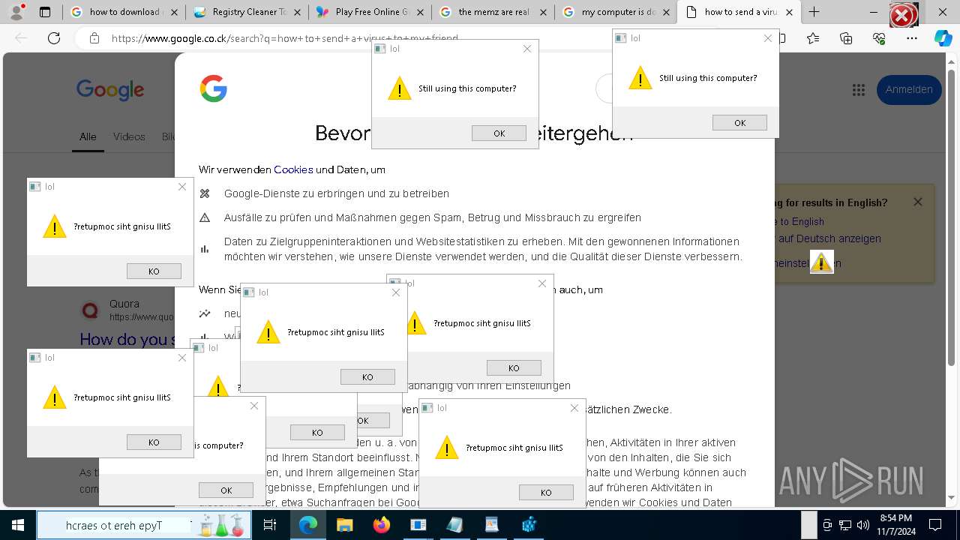Click KO in the lower-left mirrored lol dialog
This screenshot has width=960, height=540.
coord(154,442)
